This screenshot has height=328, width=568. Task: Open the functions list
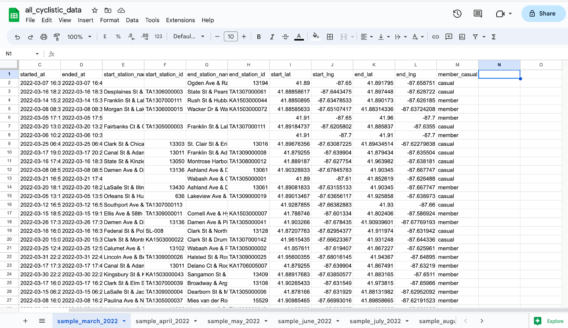pos(493,37)
